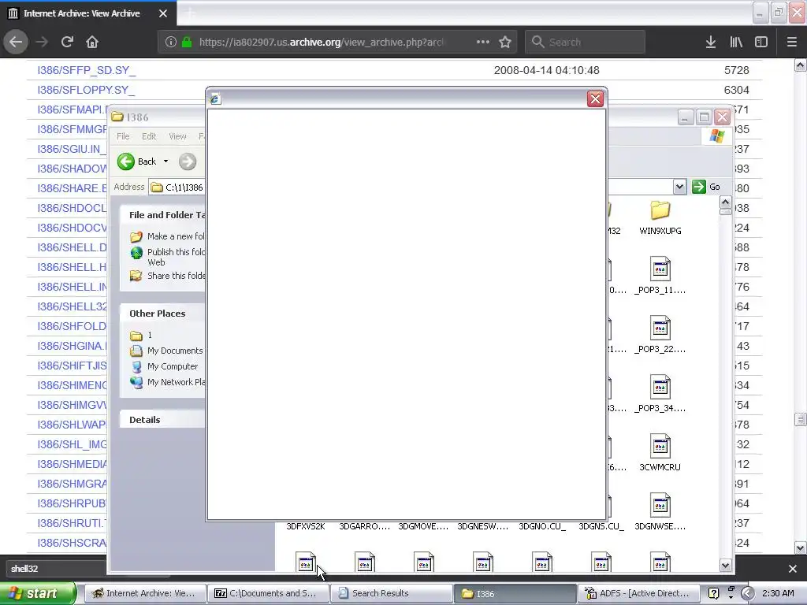Collapse File and Folder Tasks header
The image size is (807, 605).
click(162, 215)
